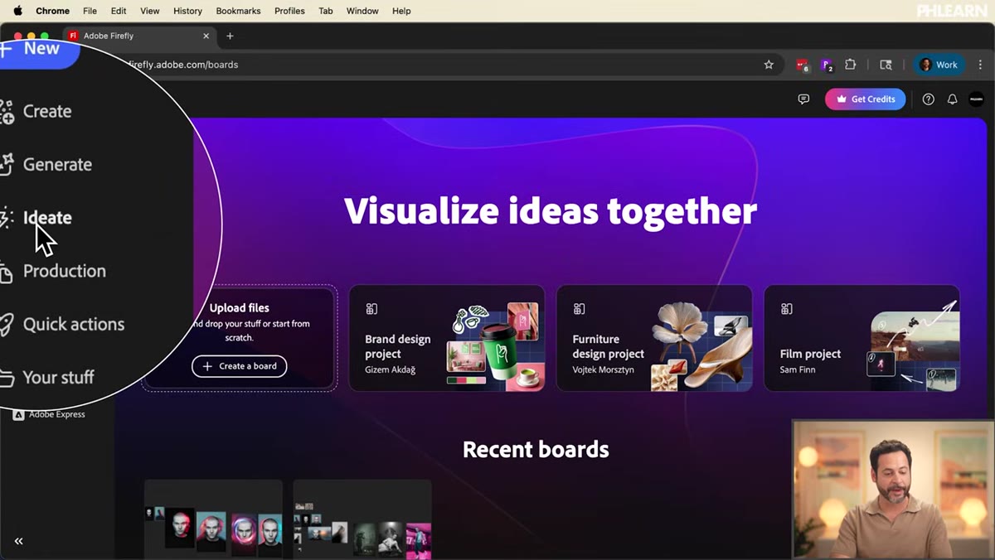Open the Furniture design project template
Screen dimensions: 995x560
(x=654, y=338)
